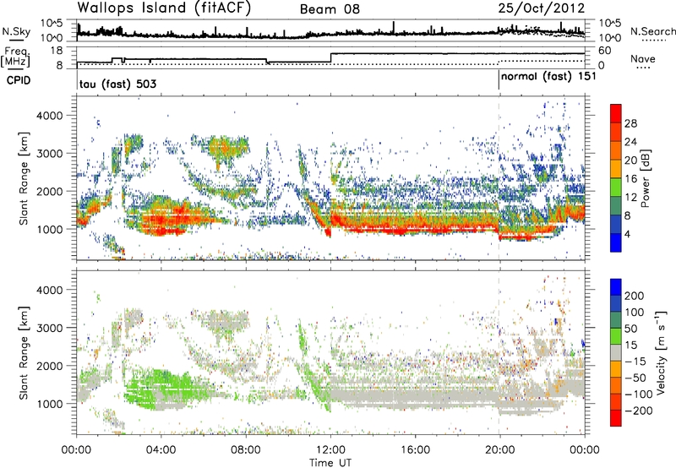Click the 'Beam 08' label
Screen dimensions: 676x468
pos(330,9)
